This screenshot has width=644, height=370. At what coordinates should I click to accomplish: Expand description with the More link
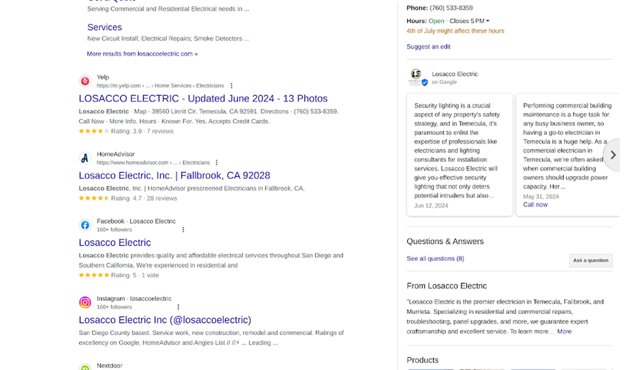pos(564,331)
